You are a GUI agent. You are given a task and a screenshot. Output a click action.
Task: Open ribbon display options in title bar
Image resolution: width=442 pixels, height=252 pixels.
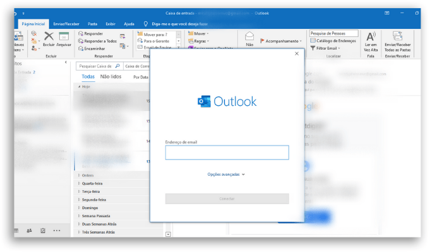[x=387, y=13]
